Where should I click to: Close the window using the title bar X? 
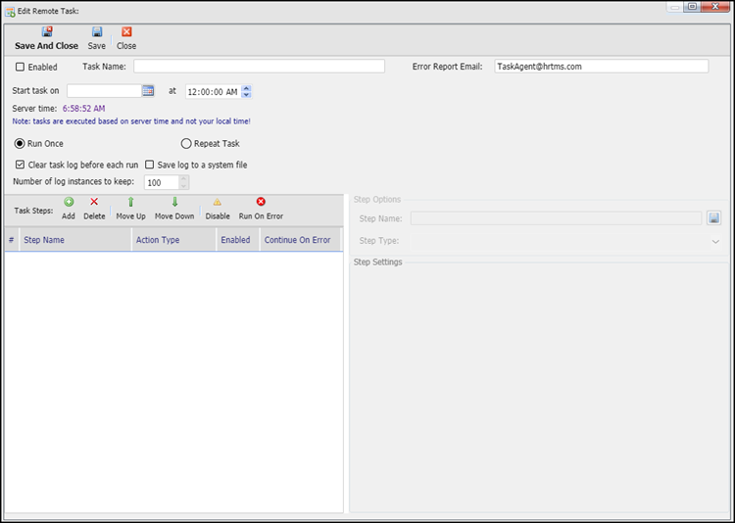(x=715, y=7)
